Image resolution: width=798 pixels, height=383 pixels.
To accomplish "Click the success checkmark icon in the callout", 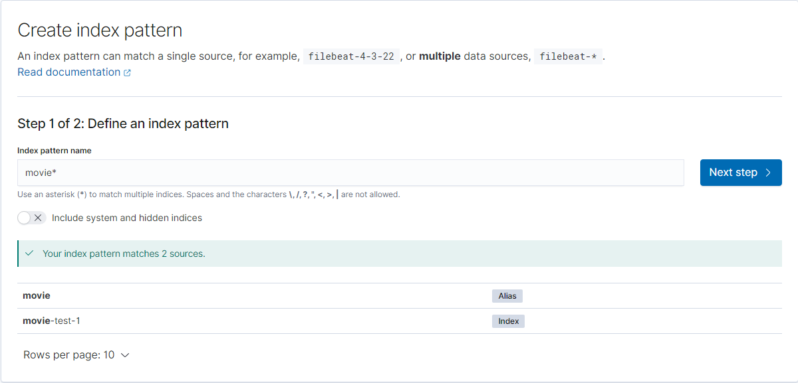I will tap(29, 254).
